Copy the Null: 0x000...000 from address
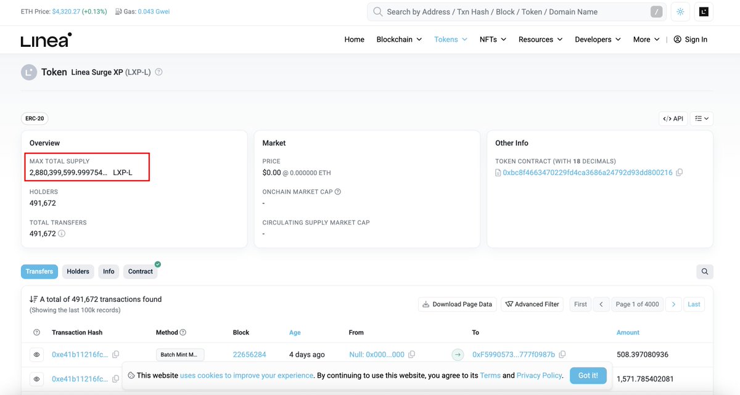 pos(412,354)
